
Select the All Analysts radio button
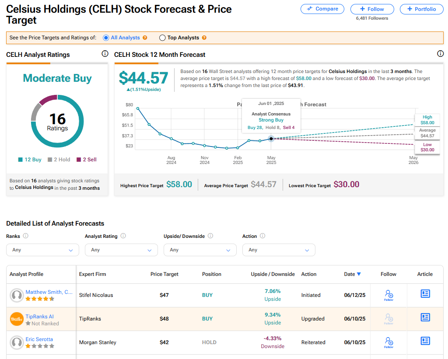click(106, 38)
